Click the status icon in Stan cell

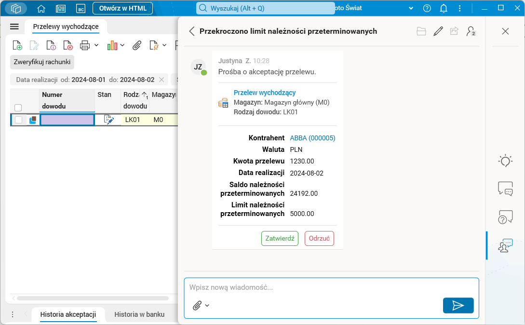tap(108, 120)
